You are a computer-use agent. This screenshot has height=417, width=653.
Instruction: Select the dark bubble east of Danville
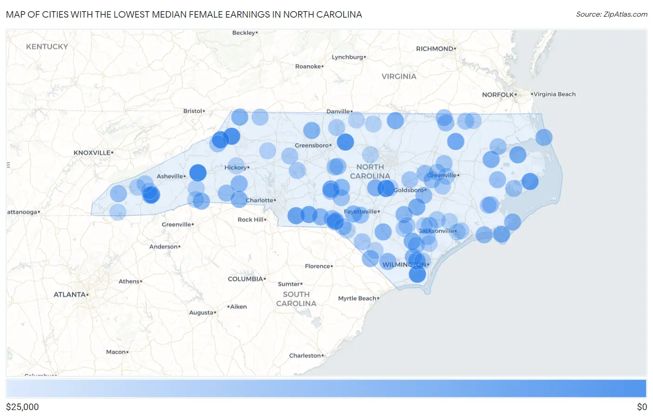395,121
